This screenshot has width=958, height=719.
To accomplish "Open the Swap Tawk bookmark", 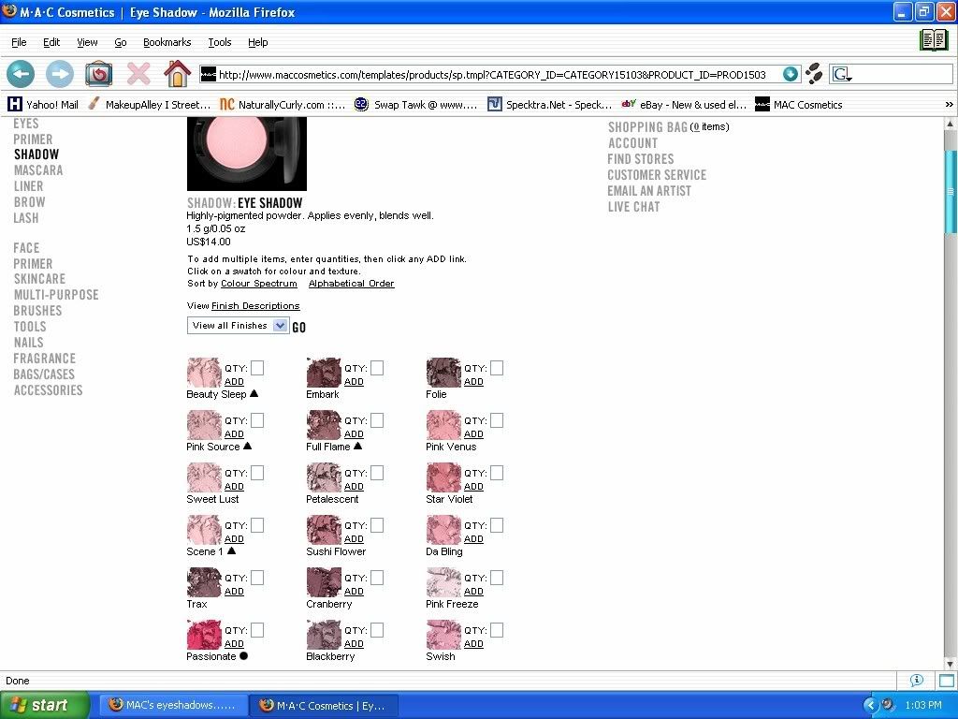I will coord(416,105).
